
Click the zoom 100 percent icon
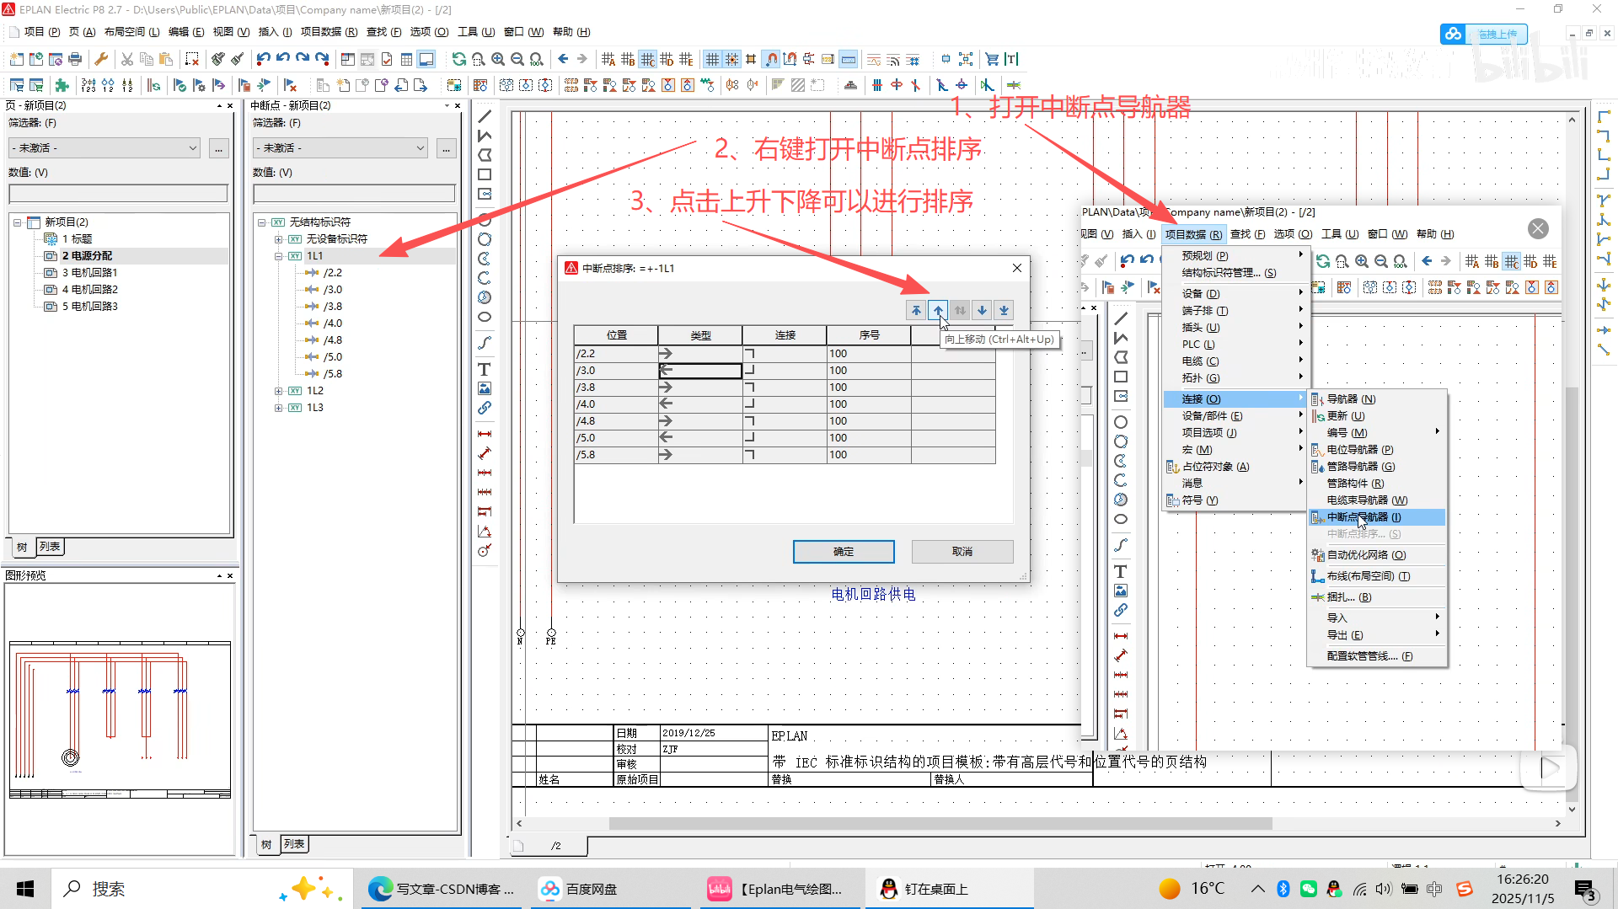[537, 59]
